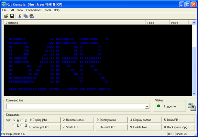Select command set C radio button

(x=14, y=125)
